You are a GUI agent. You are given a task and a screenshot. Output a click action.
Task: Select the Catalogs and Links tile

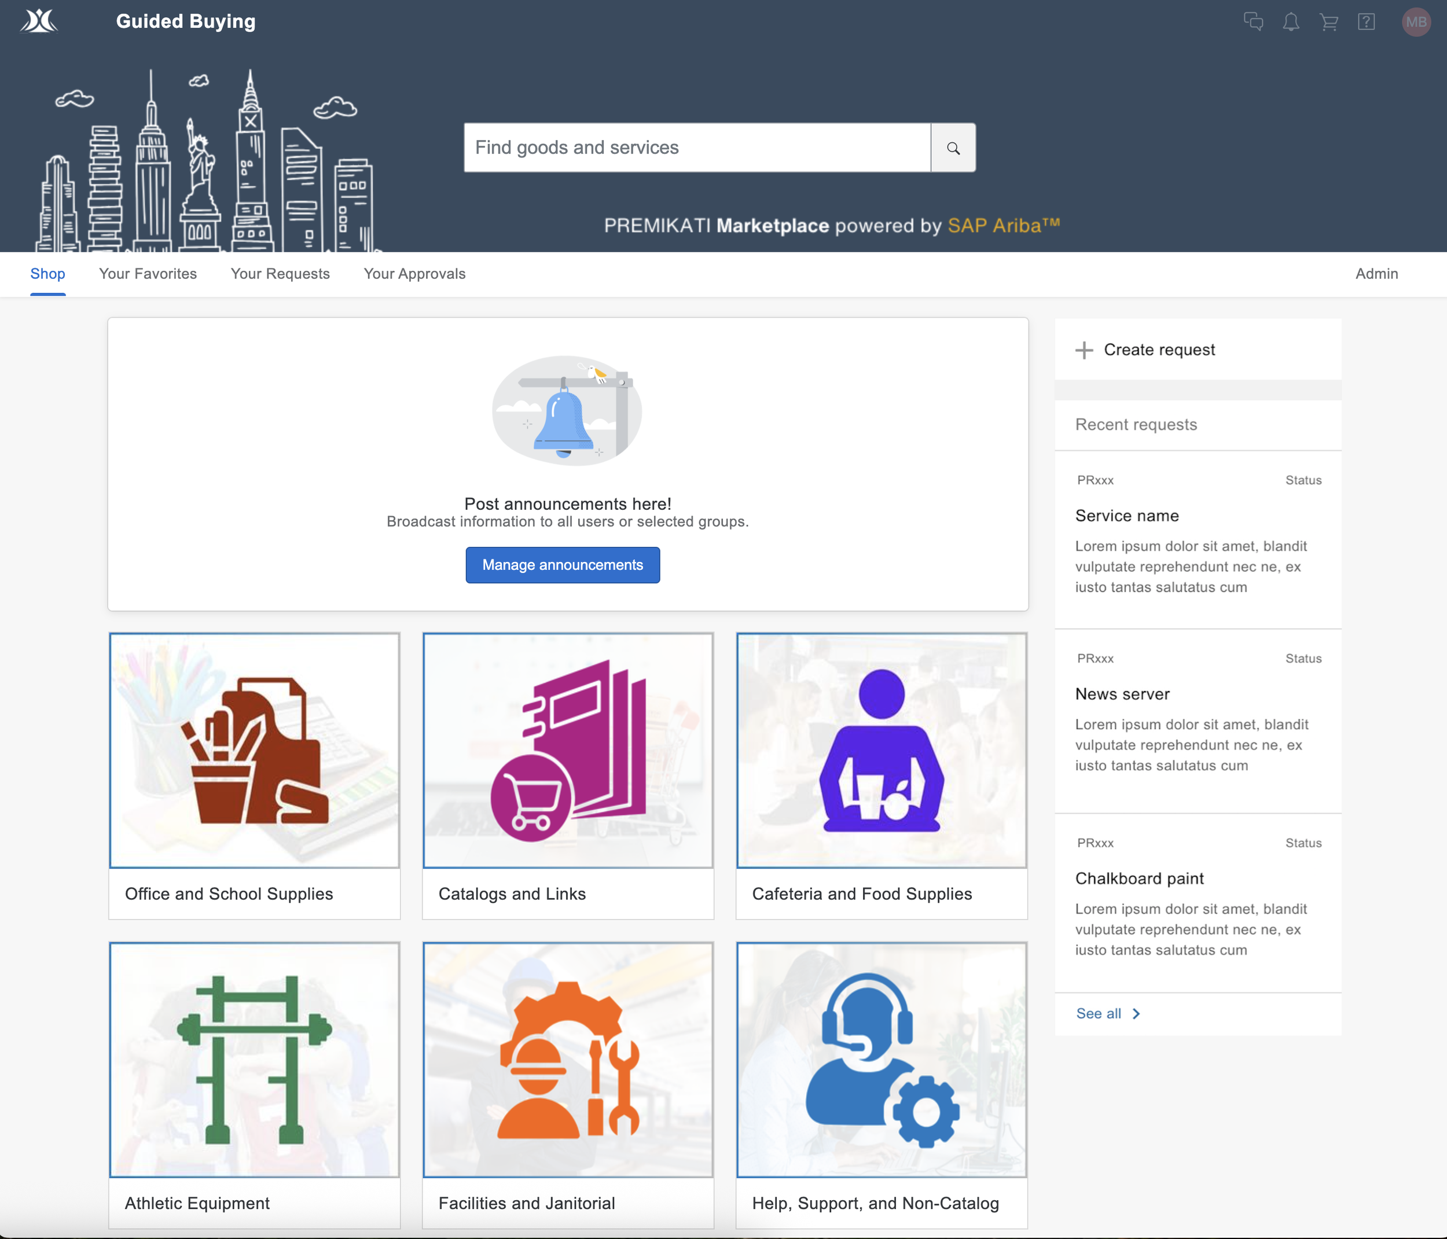(x=568, y=775)
